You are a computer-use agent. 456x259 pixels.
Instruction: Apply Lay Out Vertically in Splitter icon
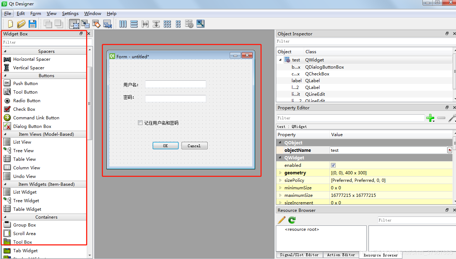coord(156,24)
